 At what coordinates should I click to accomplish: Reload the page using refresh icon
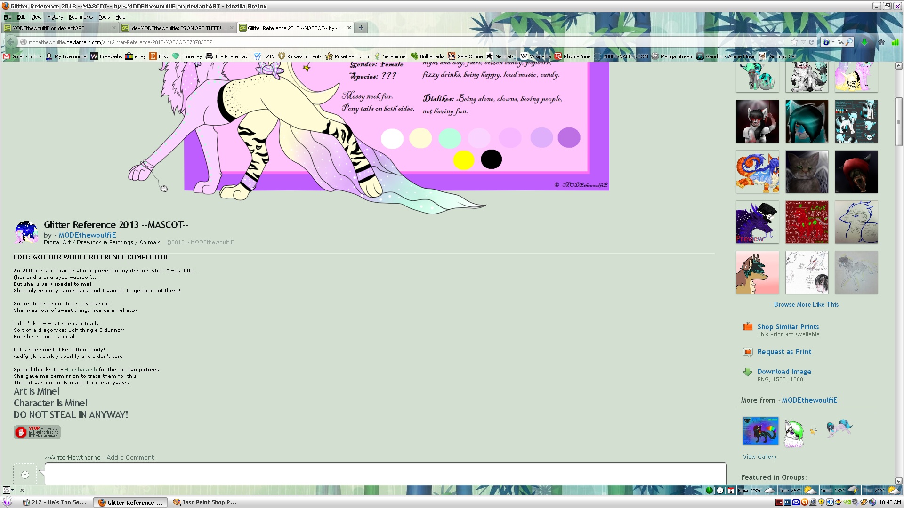click(x=811, y=42)
